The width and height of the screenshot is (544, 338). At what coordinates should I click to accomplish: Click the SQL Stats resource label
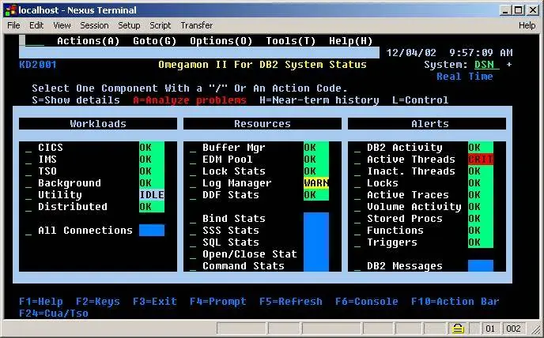click(231, 242)
